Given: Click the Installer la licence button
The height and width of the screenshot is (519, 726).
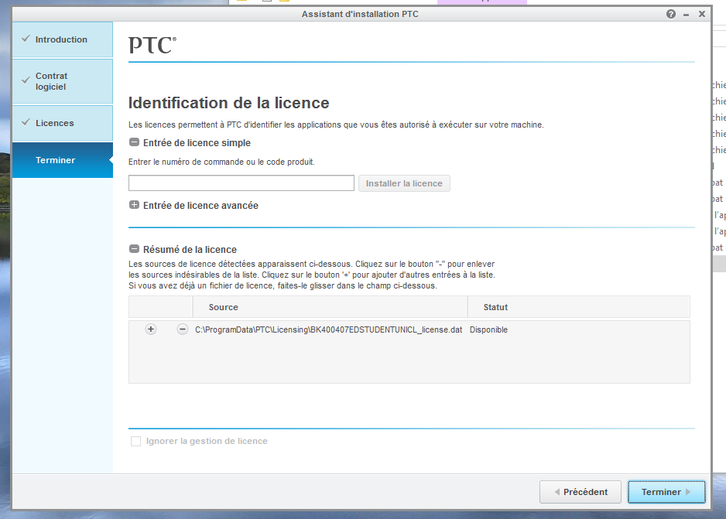Looking at the screenshot, I should pos(404,183).
